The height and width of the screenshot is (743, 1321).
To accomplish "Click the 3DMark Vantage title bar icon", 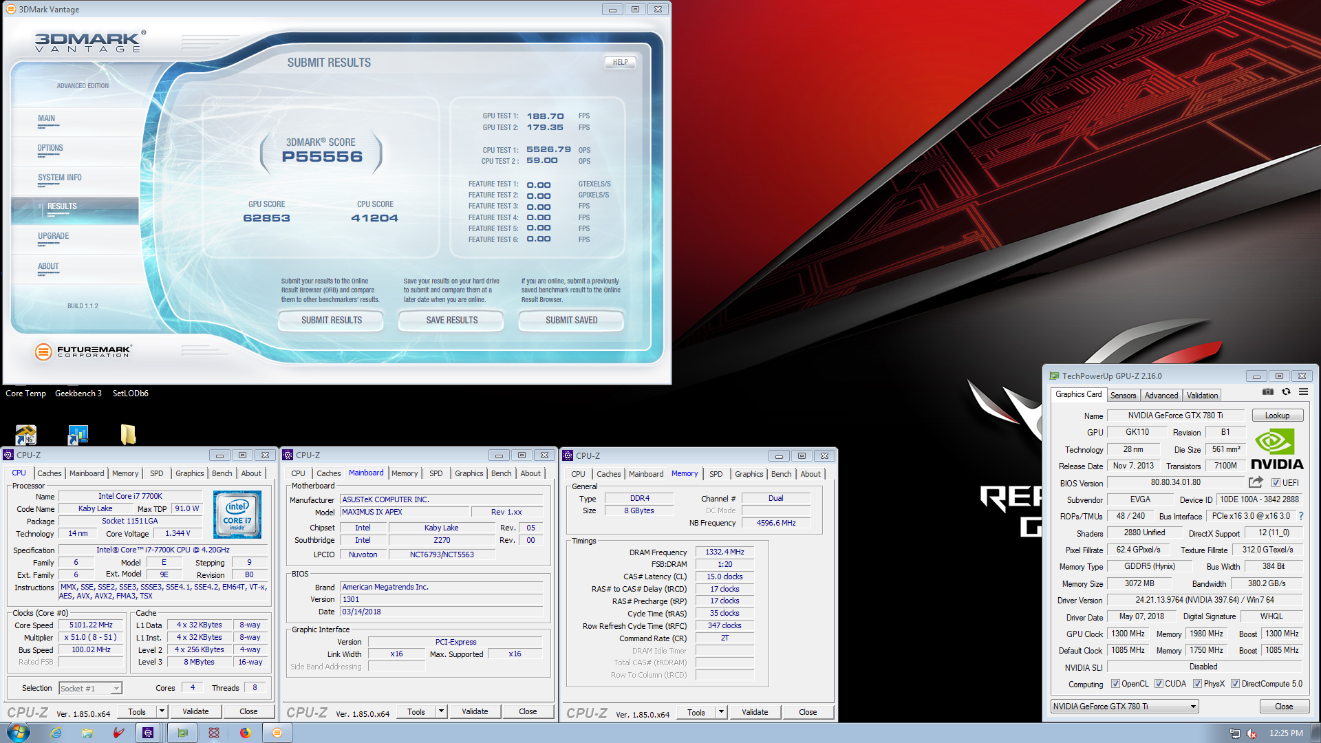I will tap(10, 9).
